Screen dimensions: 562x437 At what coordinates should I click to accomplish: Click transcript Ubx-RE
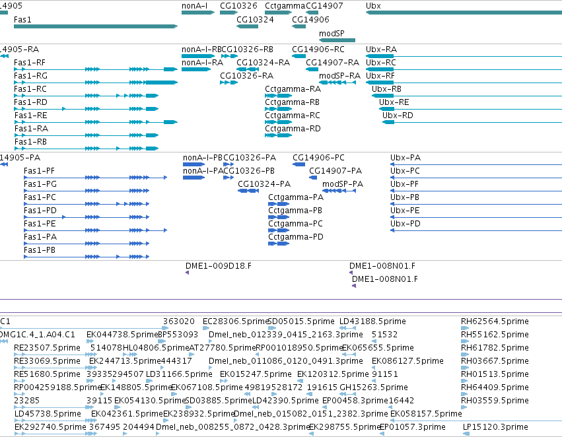[x=471, y=109]
